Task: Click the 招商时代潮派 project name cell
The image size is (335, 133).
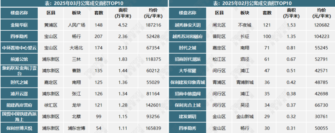Action: [188, 60]
